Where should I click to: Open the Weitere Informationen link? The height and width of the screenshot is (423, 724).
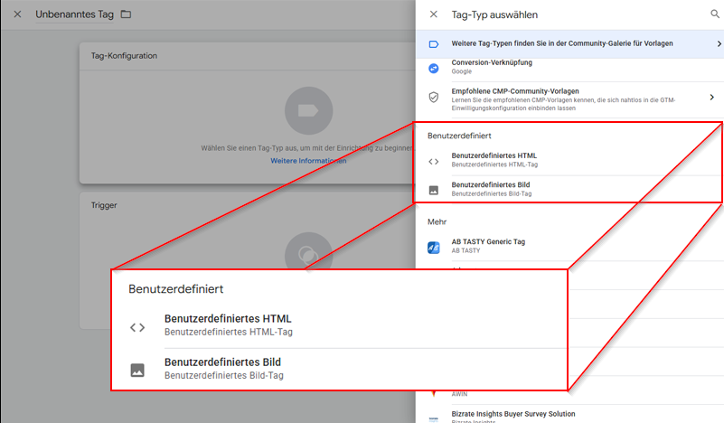[307, 161]
